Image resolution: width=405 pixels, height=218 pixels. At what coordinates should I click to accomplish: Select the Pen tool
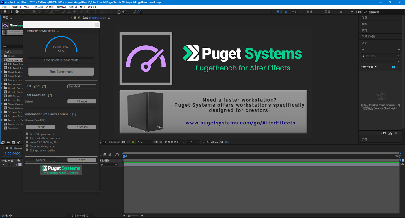tap(52, 12)
